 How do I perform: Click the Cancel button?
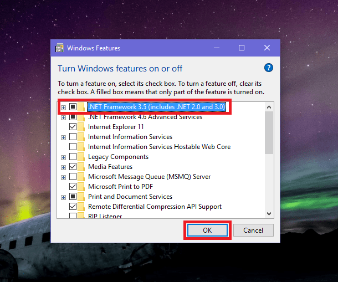click(253, 230)
